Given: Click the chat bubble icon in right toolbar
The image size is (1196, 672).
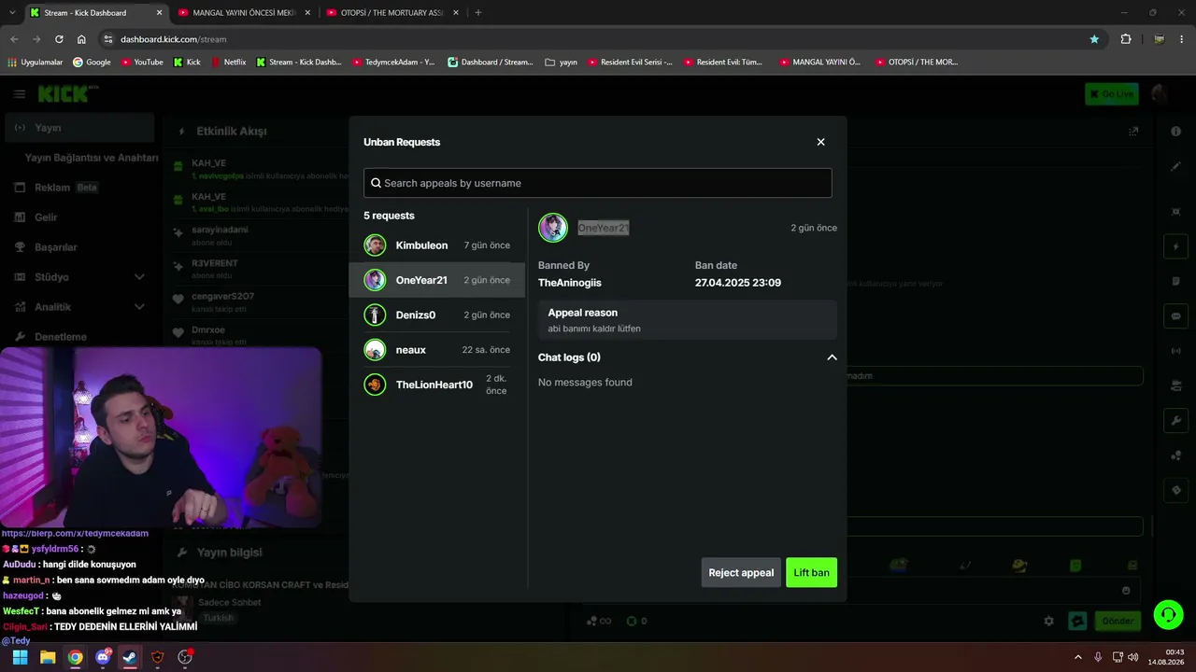Looking at the screenshot, I should click(1175, 316).
